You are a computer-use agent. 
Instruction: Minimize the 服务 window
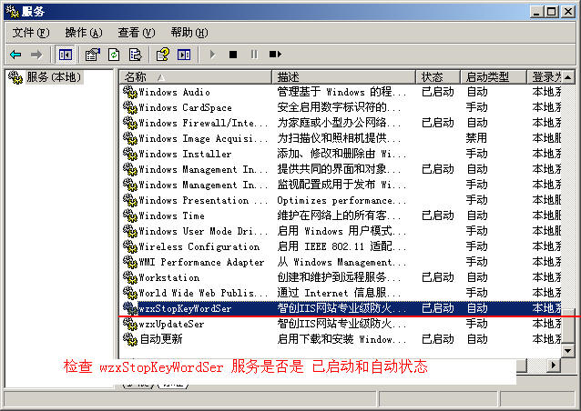coord(535,12)
